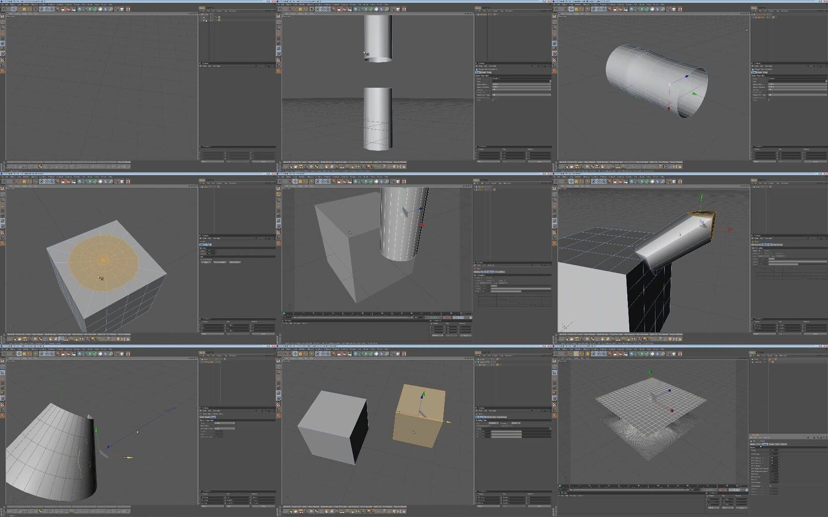
Task: Select the Move tool in the empty-viewport window
Action: coord(19,9)
